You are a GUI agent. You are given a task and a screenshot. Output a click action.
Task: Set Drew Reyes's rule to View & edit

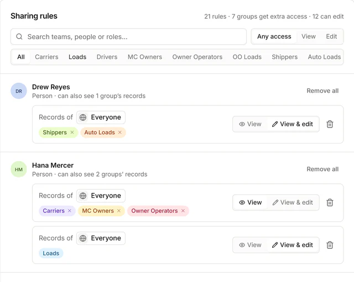pyautogui.click(x=293, y=124)
